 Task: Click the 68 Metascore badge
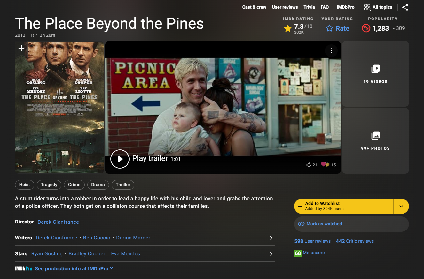(298, 253)
